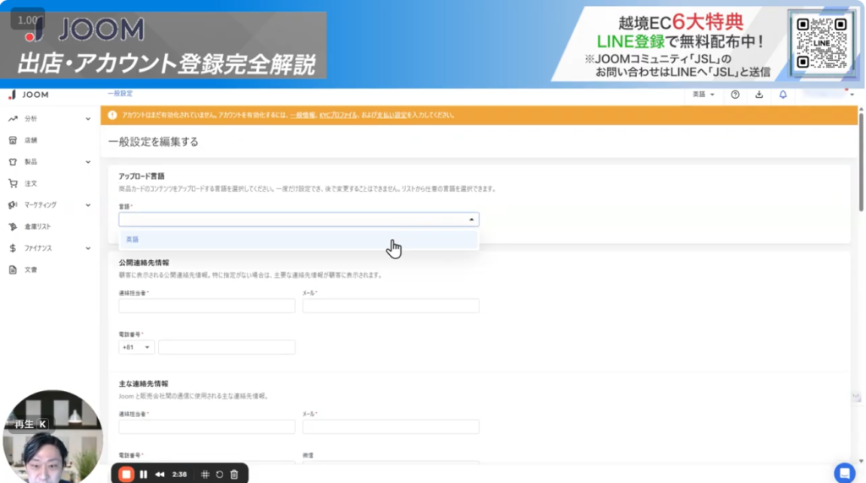Click the grid icon in recorder bar

coord(205,474)
